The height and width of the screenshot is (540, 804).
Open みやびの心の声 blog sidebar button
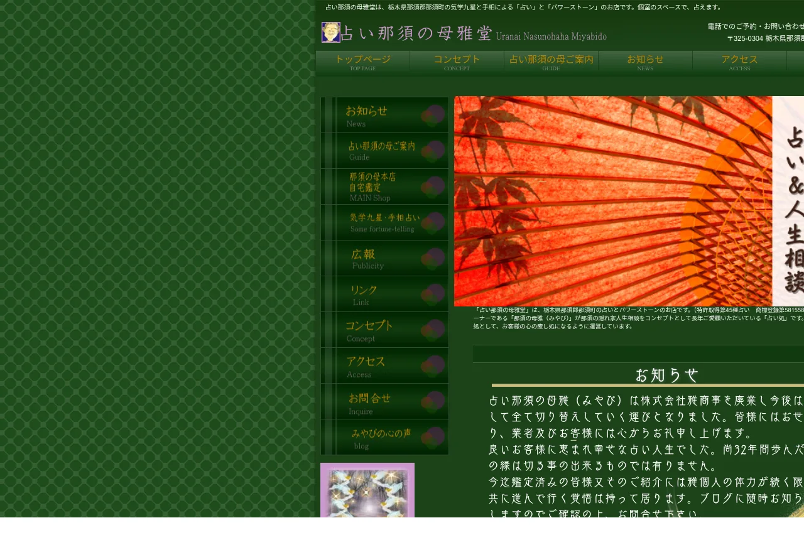(x=385, y=437)
